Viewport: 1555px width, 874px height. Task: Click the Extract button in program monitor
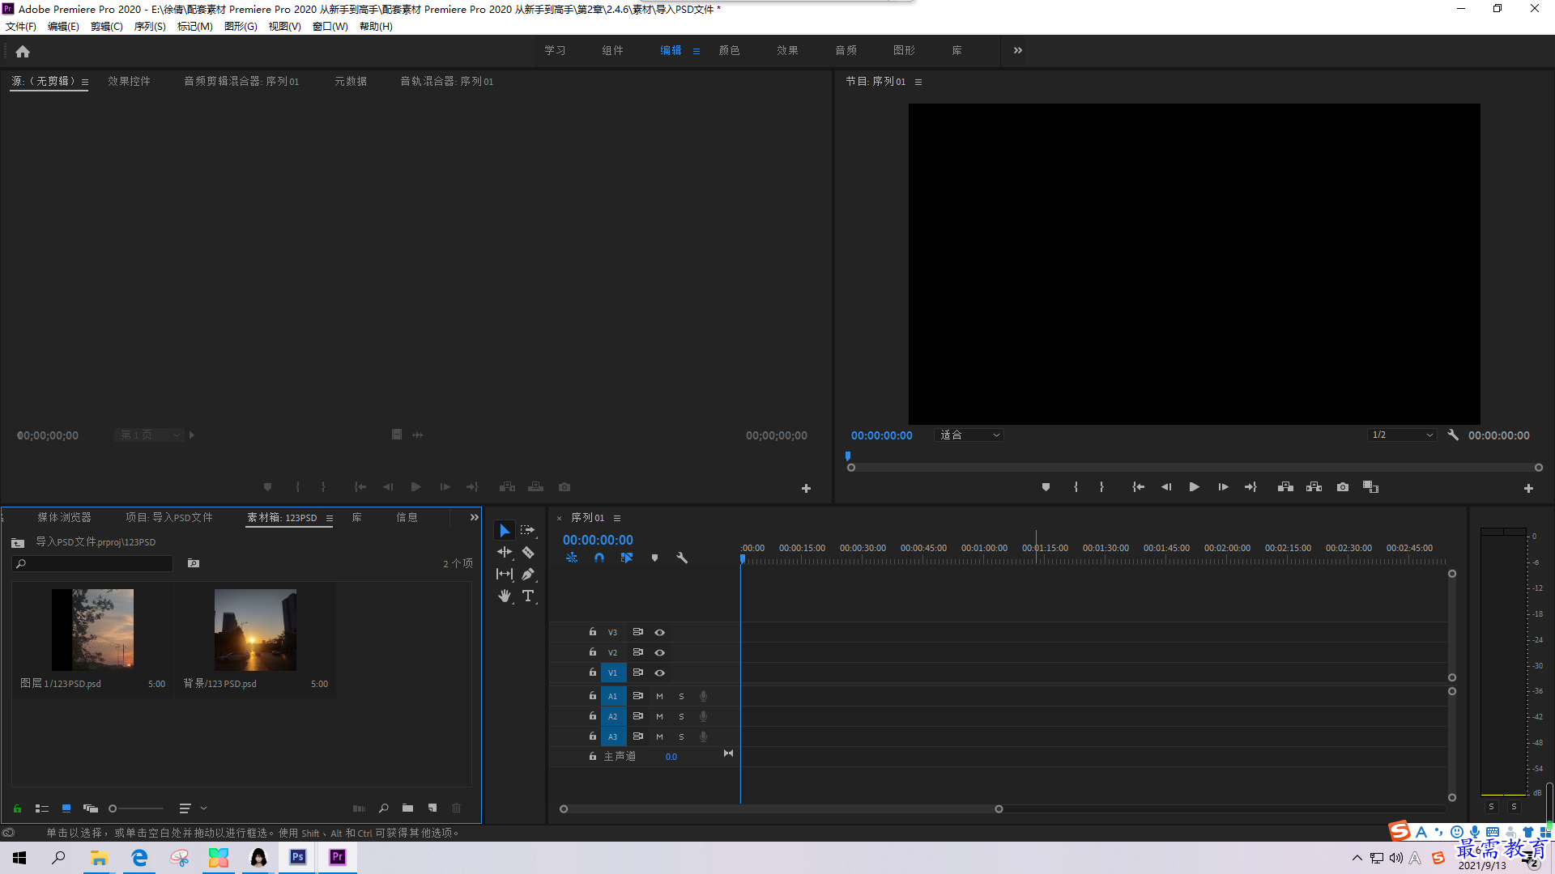click(1314, 487)
